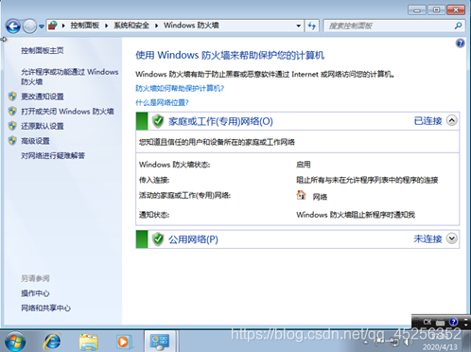Click the house icon beside 网络
The image size is (471, 352).
click(301, 195)
